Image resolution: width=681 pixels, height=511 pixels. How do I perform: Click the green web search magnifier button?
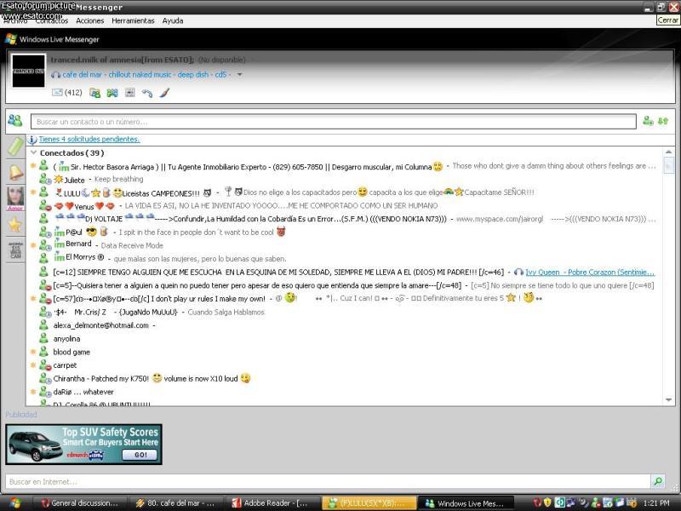(x=658, y=481)
